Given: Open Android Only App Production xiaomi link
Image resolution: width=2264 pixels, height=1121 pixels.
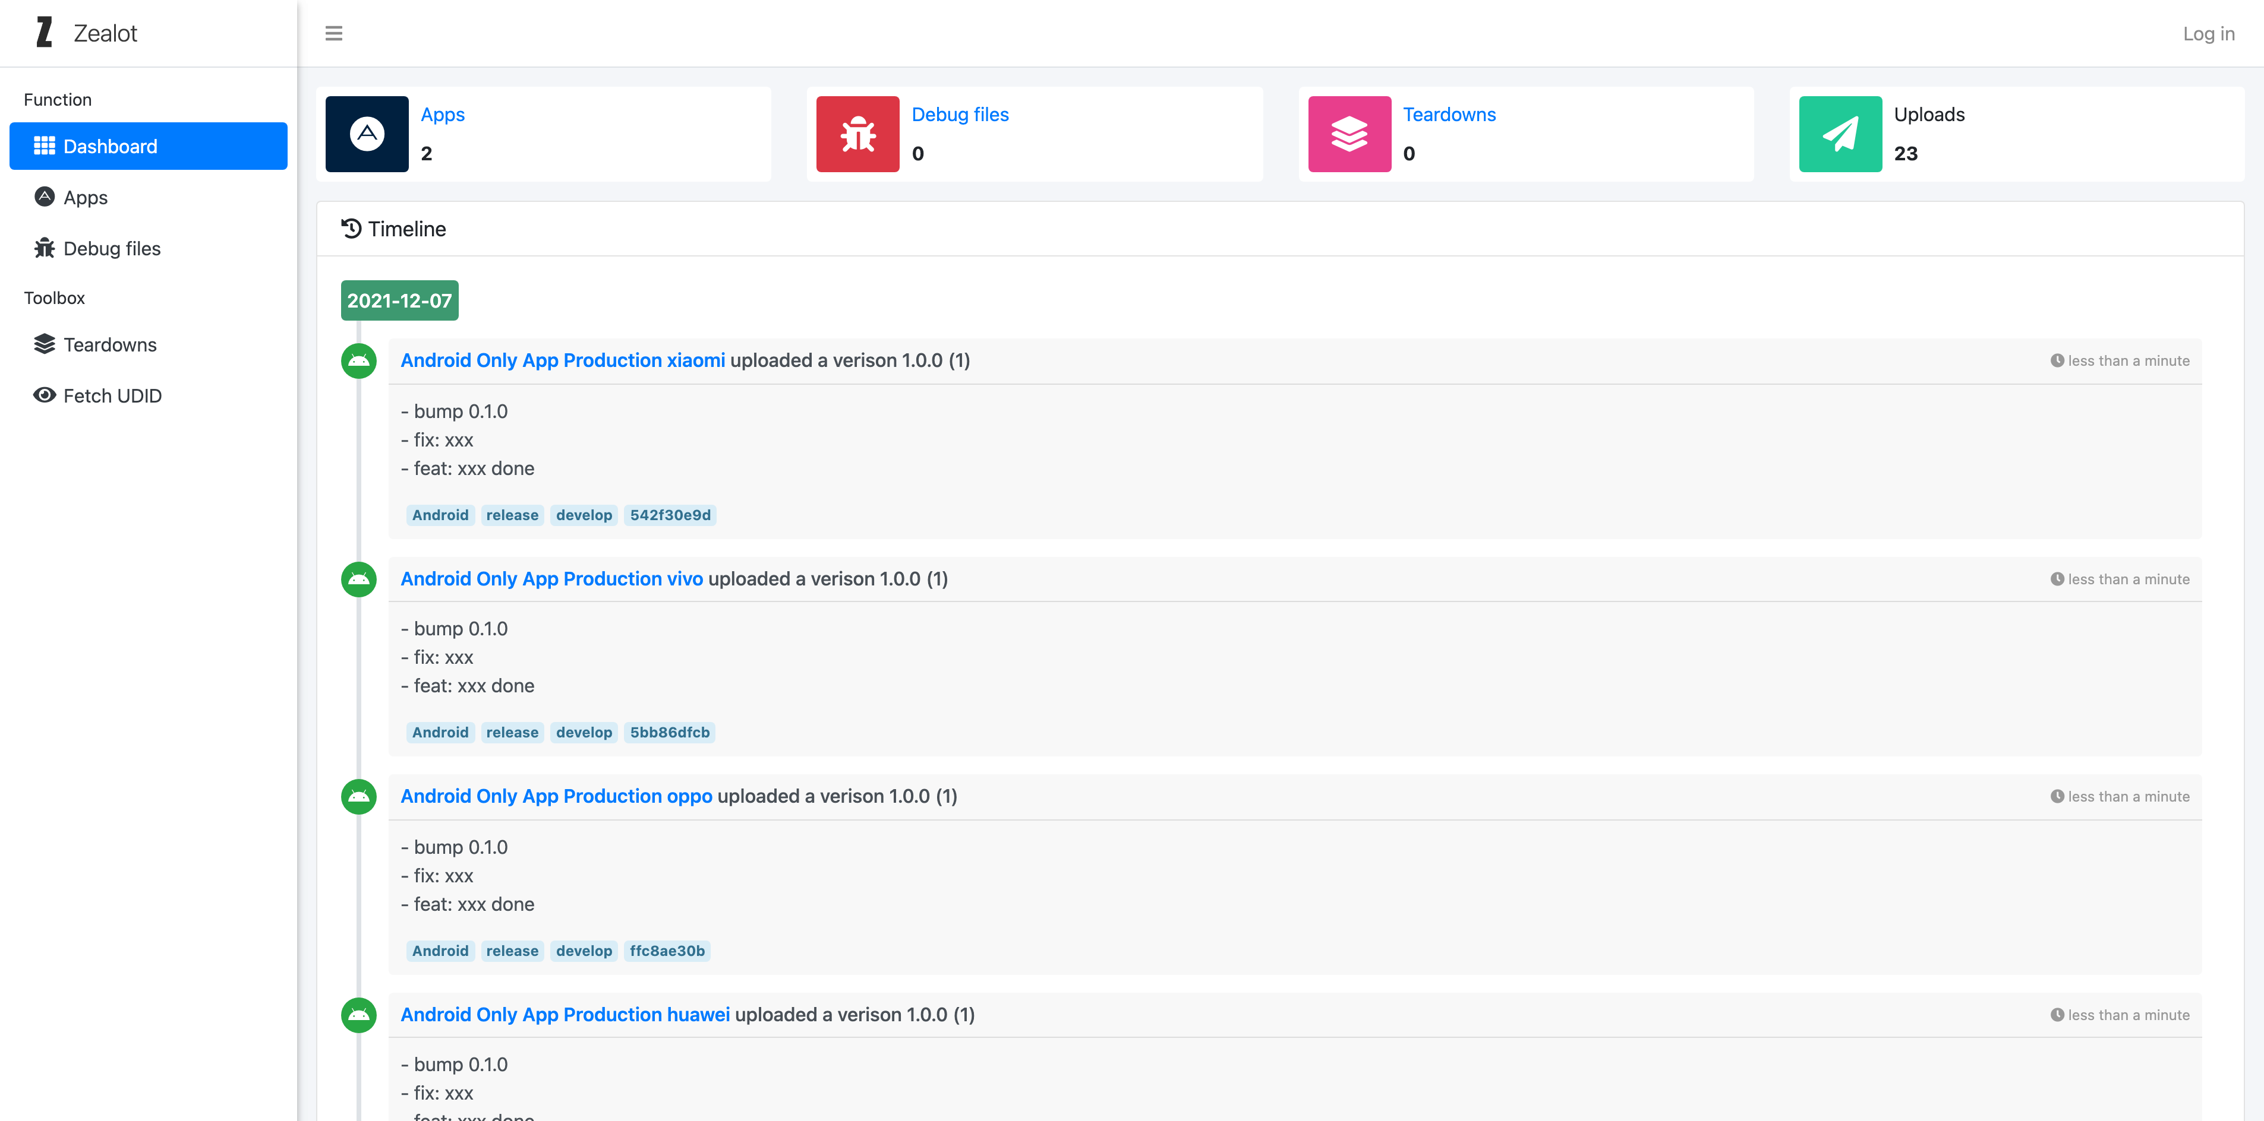Looking at the screenshot, I should [x=563, y=361].
